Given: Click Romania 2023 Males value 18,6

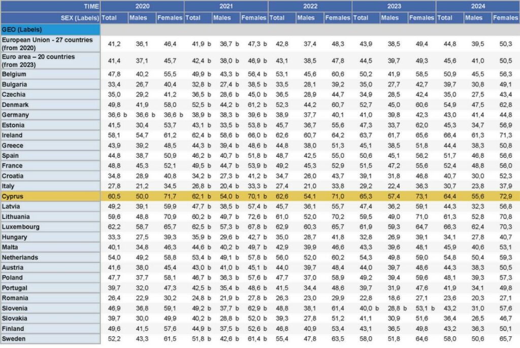Looking at the screenshot, I should click(394, 298).
